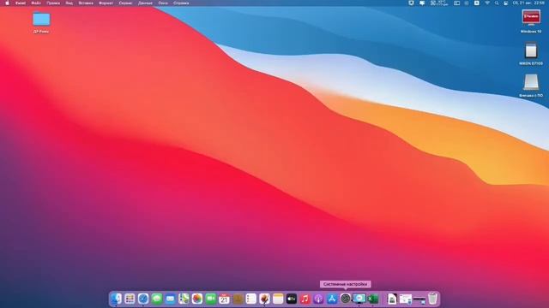The image size is (549, 308).
Task: Click the date and time in menu bar
Action: pyautogui.click(x=528, y=3)
